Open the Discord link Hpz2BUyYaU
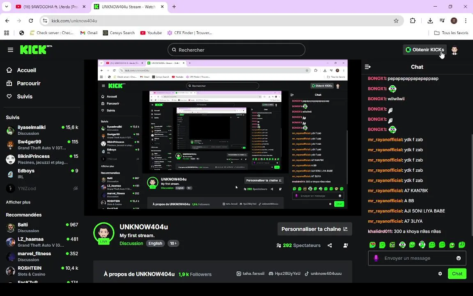The image size is (473, 296). [x=285, y=274]
